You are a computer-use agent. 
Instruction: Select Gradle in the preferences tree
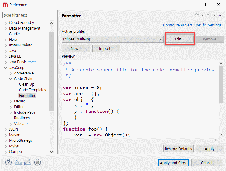pos(14,34)
